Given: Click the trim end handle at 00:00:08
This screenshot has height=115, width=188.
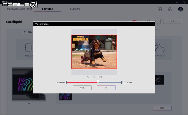Looking at the screenshot, I should click(x=122, y=83).
